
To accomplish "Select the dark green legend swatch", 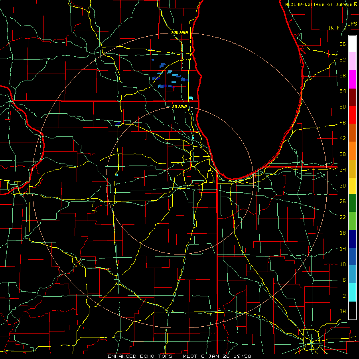I will pos(352,203).
